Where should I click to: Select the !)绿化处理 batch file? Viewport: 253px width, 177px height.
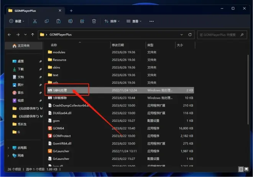point(120,90)
